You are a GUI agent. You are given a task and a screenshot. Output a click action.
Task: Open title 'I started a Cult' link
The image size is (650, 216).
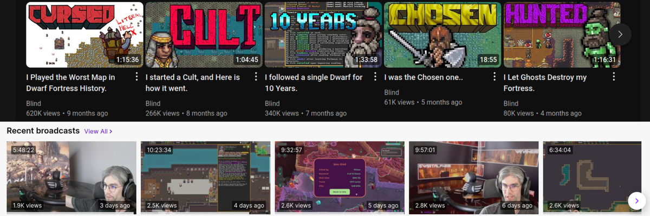[x=193, y=83]
